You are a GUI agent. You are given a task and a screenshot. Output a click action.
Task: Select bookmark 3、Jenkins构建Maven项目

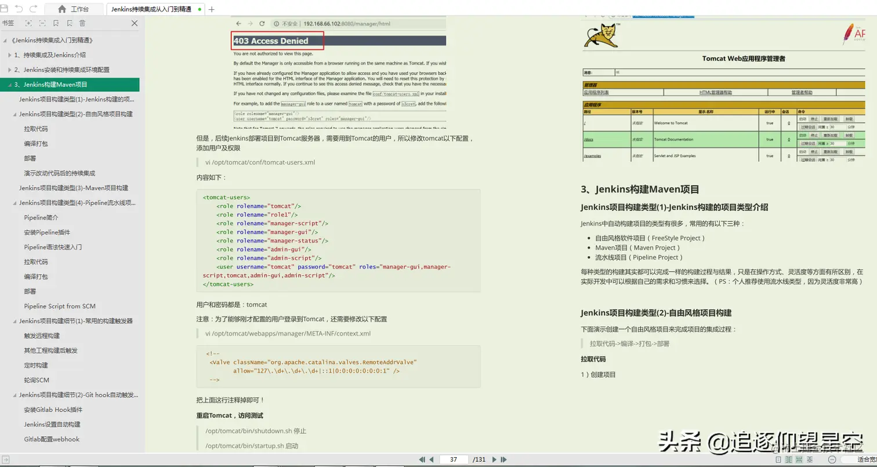(70, 85)
